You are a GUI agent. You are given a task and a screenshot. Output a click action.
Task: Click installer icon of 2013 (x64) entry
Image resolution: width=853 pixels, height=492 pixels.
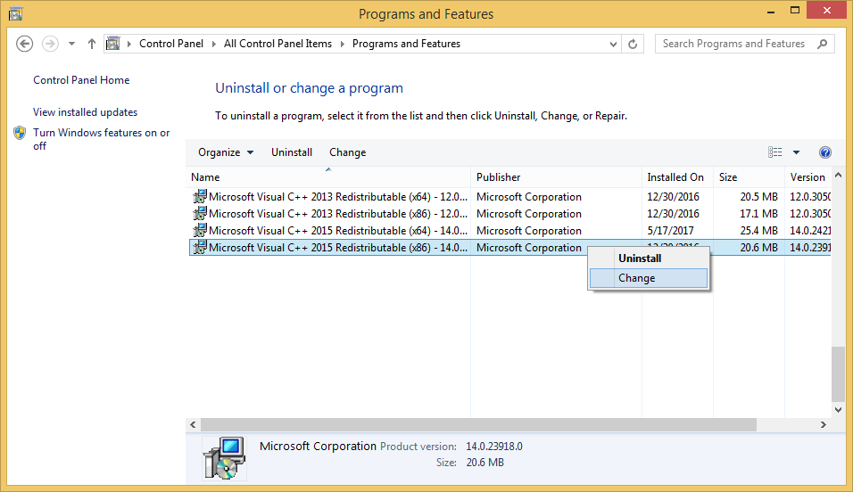point(200,196)
